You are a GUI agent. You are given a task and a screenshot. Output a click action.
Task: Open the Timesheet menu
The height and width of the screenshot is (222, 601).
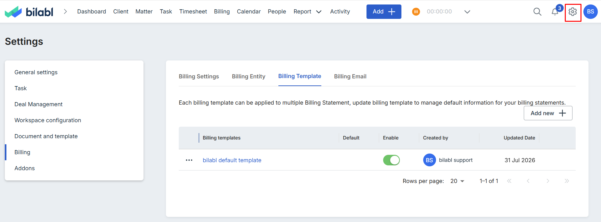click(193, 12)
